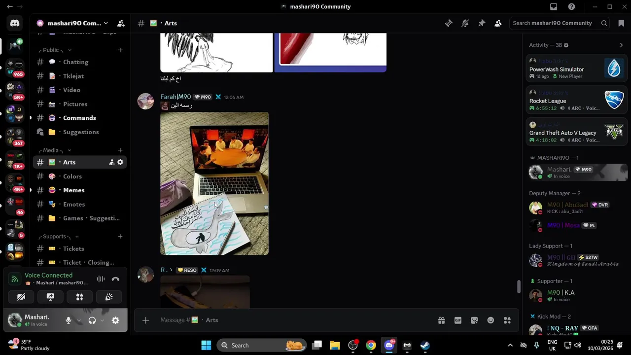Image resolution: width=631 pixels, height=355 pixels.
Task: Open inbox icon in title bar
Action: click(554, 7)
